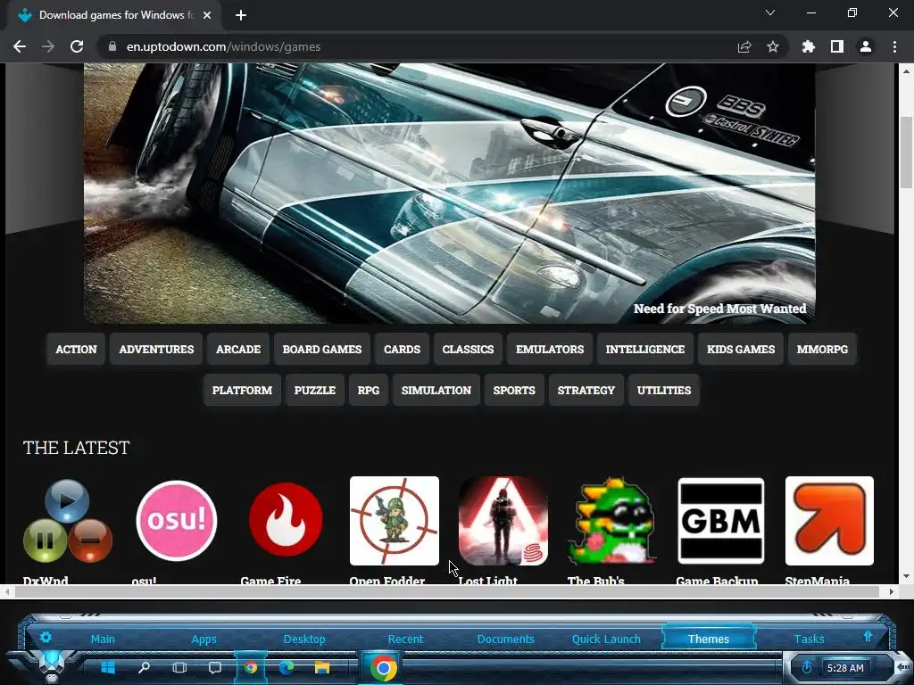Open the RPG category

pyautogui.click(x=369, y=391)
